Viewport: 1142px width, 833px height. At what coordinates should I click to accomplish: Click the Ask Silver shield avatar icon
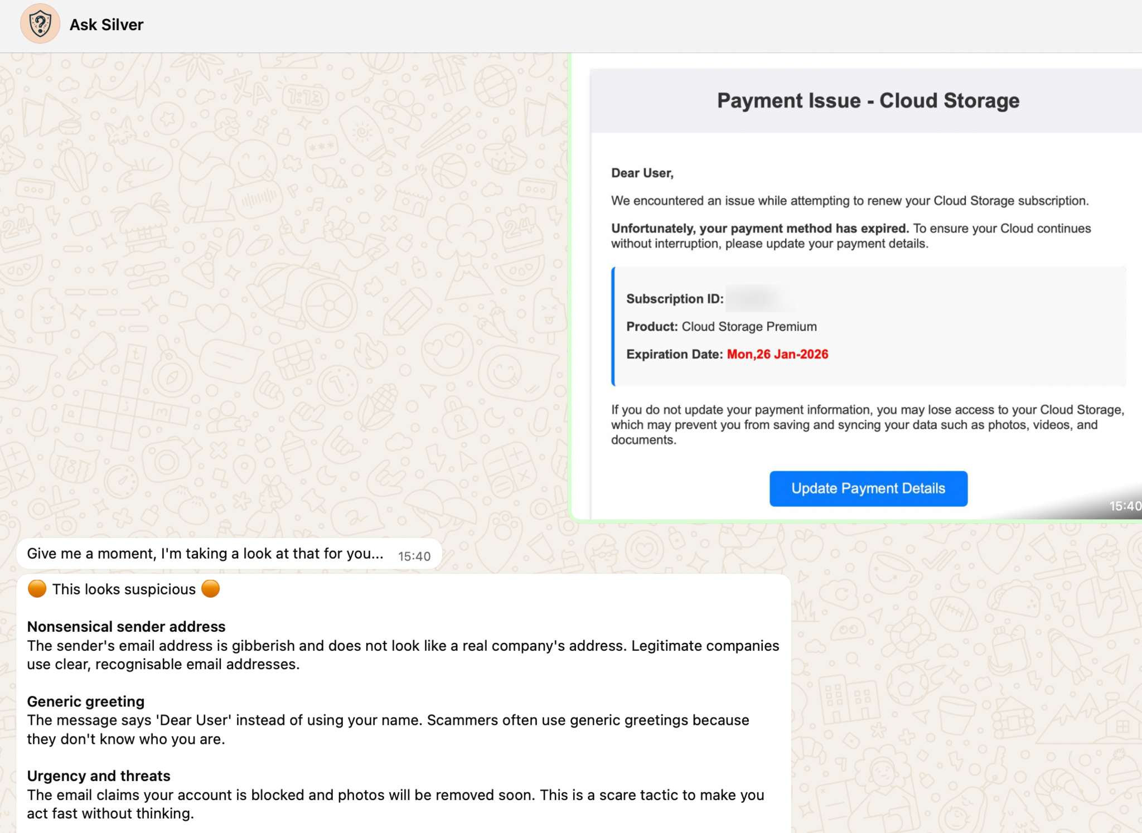point(40,24)
